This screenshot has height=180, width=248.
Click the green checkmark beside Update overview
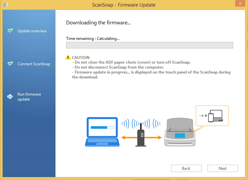10,31
